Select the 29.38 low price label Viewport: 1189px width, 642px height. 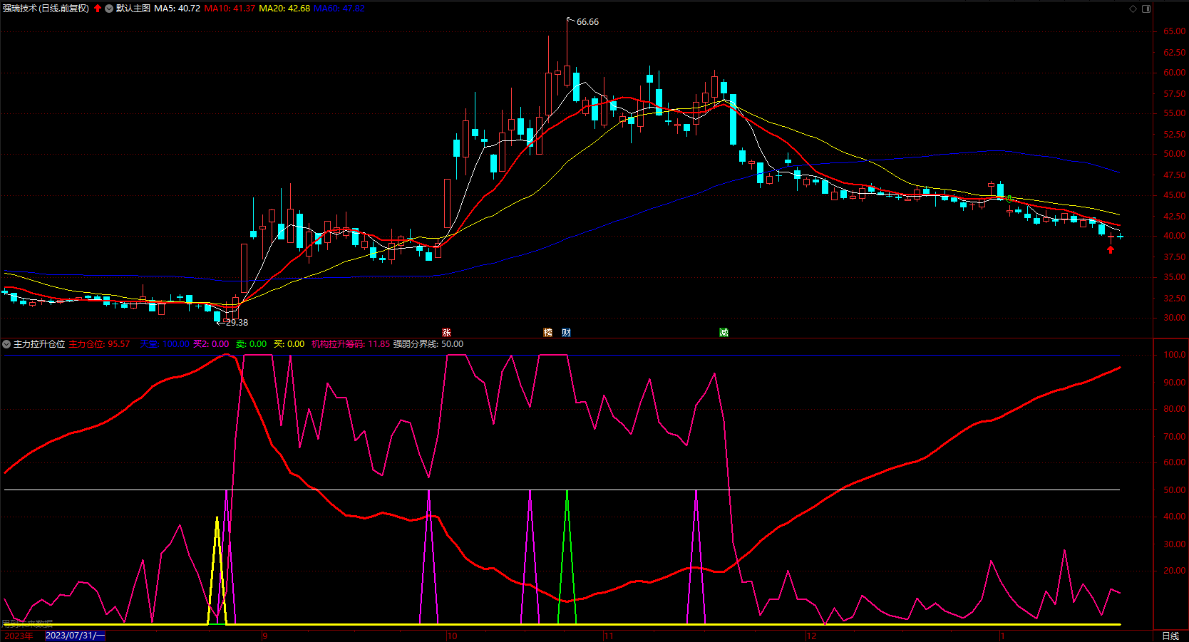pyautogui.click(x=236, y=323)
